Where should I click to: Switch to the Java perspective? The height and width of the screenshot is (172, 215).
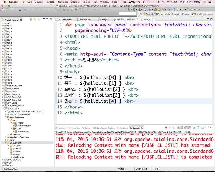pos(160,14)
